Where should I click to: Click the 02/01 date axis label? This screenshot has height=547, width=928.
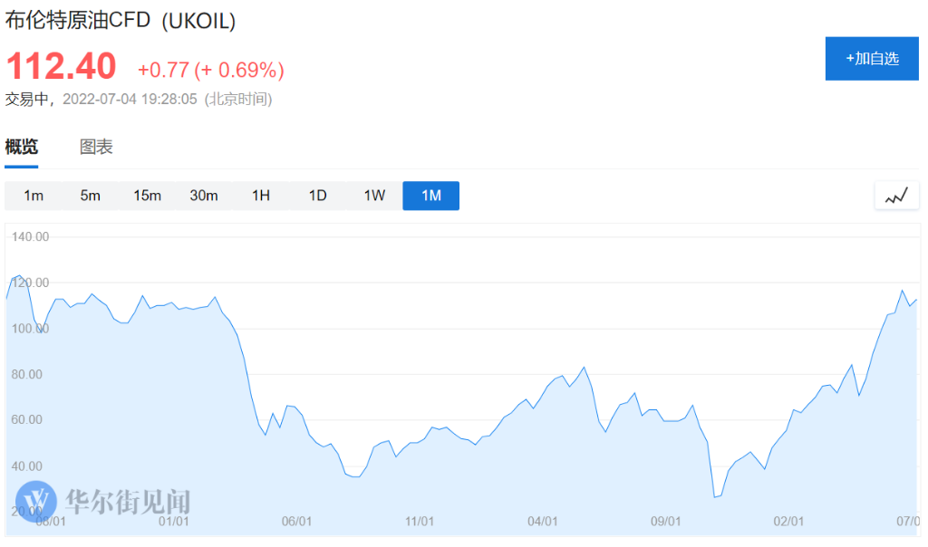(x=789, y=521)
